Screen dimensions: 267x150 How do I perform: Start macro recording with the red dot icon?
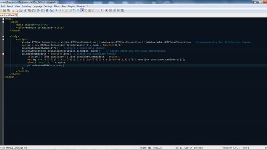pyautogui.click(x=106, y=10)
